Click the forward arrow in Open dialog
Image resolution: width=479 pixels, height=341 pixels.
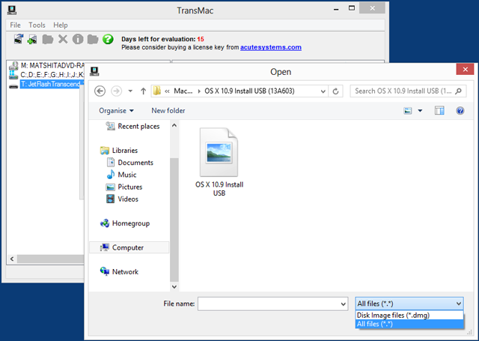point(116,91)
